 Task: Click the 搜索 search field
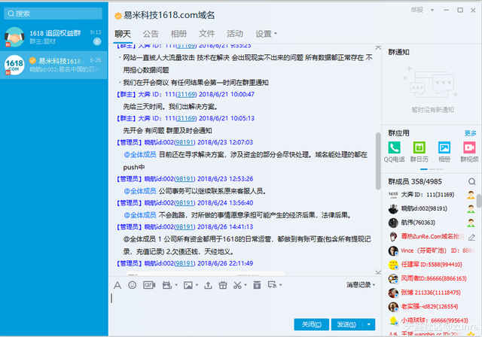pyautogui.click(x=53, y=14)
